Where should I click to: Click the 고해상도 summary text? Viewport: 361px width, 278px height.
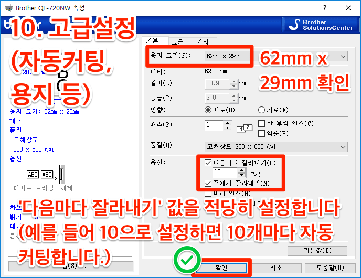(26, 140)
